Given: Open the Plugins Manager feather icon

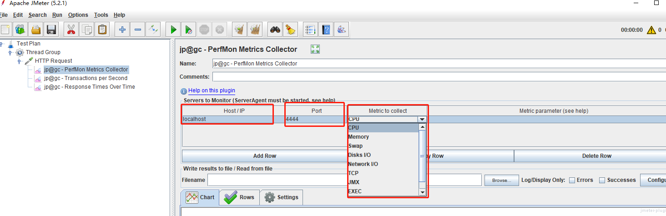Looking at the screenshot, I should coord(341,30).
